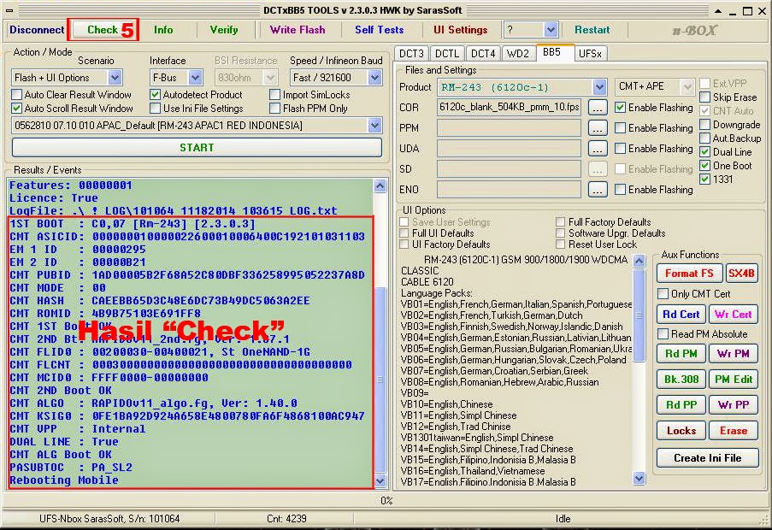This screenshot has width=772, height=530.
Task: Click the Disconnect button
Action: (x=37, y=30)
